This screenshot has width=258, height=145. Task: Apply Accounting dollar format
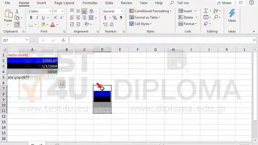[x=105, y=18]
